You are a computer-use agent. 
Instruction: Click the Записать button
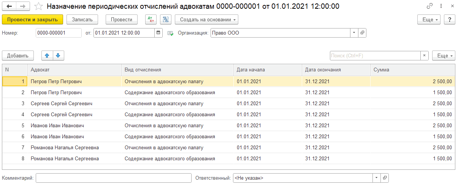pos(82,20)
